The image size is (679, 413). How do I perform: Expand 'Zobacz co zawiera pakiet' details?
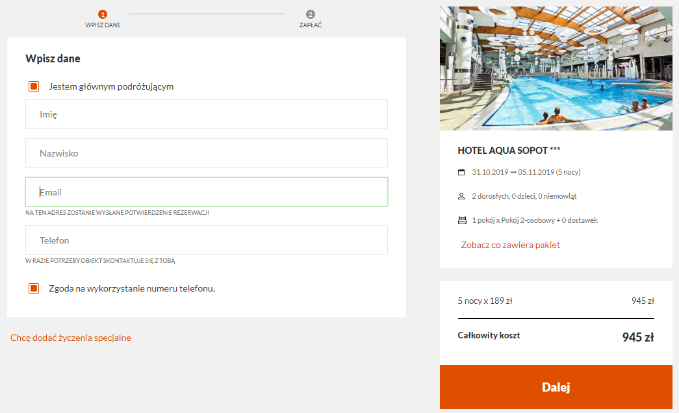[x=510, y=245]
